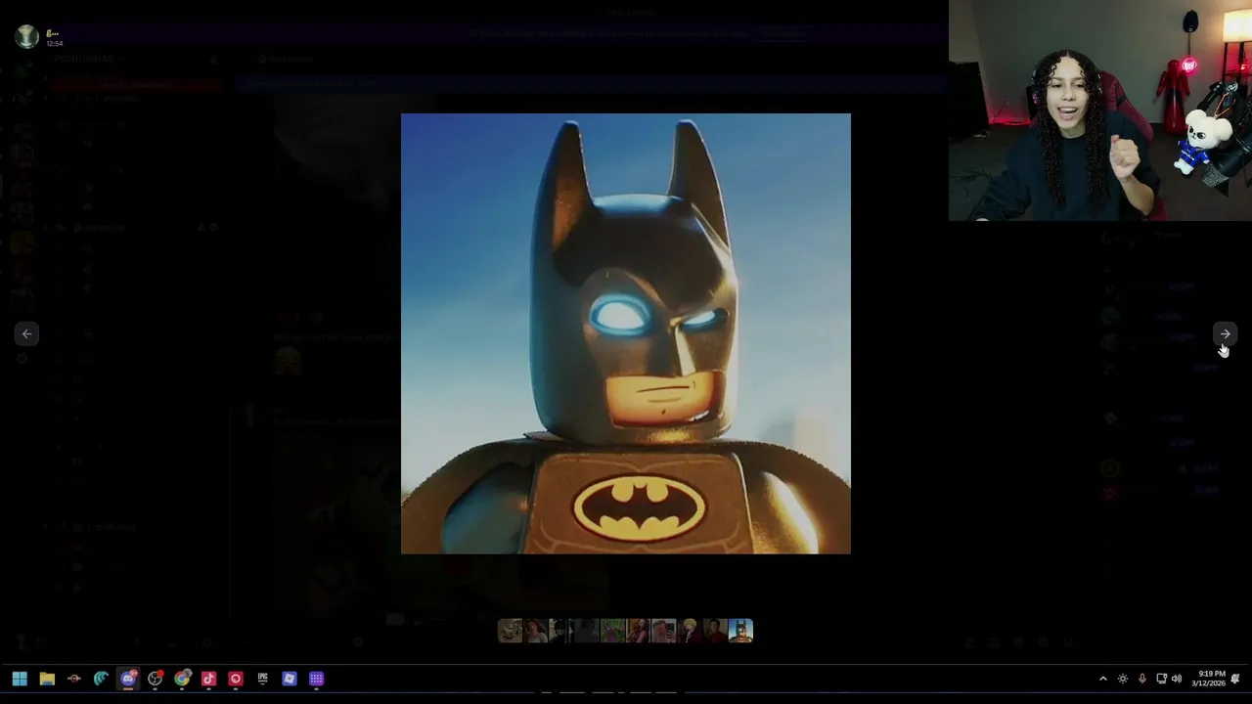This screenshot has width=1252, height=704.
Task: Open the purple grid app in taskbar
Action: 316,679
